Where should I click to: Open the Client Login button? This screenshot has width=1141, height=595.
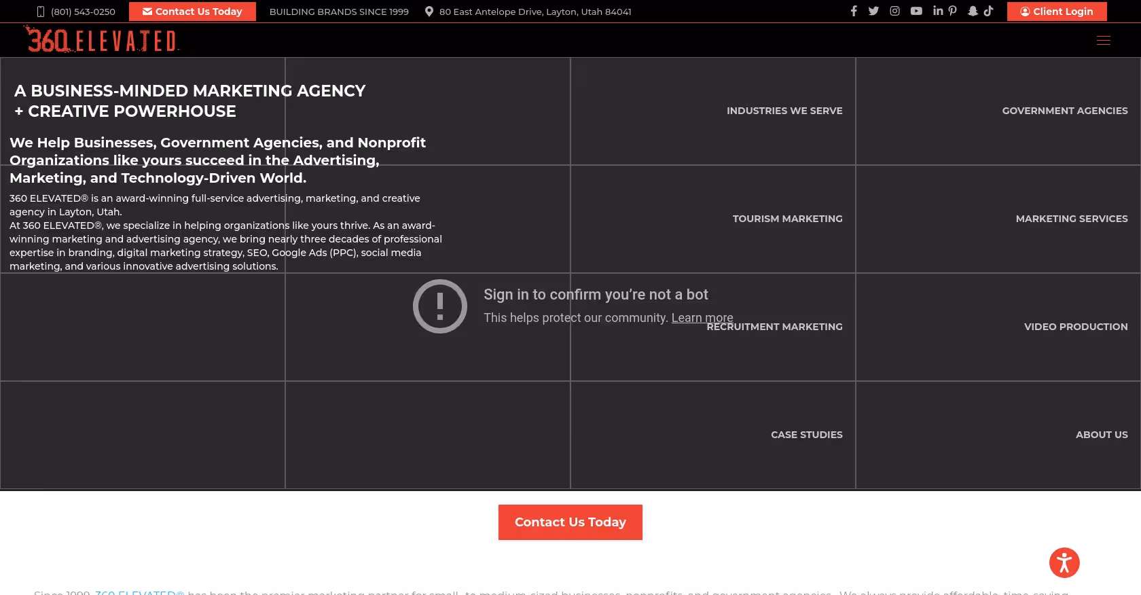click(x=1057, y=12)
